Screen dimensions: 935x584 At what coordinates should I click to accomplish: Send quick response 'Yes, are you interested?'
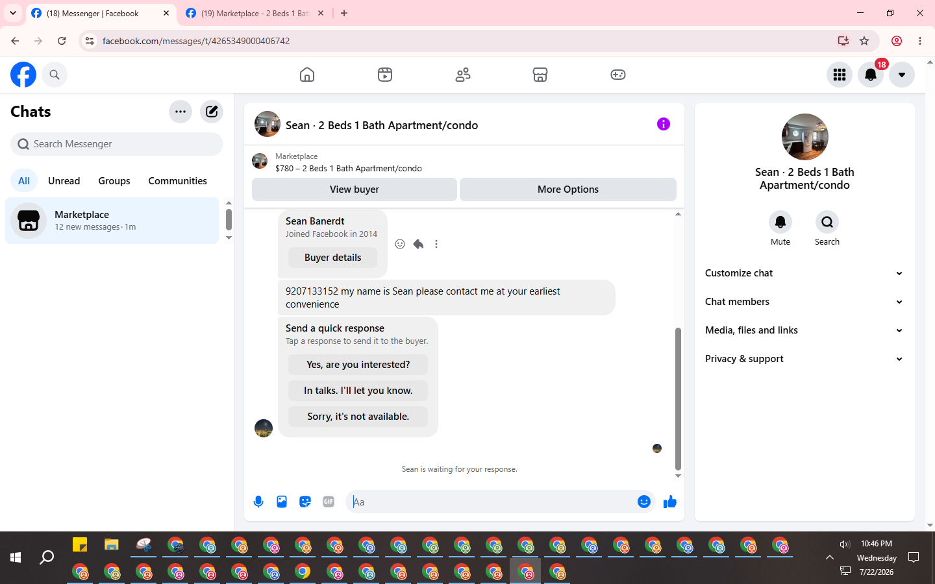click(x=358, y=365)
